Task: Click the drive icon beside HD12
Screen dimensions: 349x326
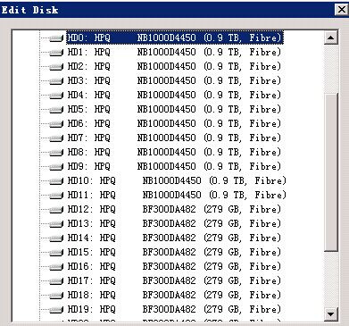Action: click(56, 209)
